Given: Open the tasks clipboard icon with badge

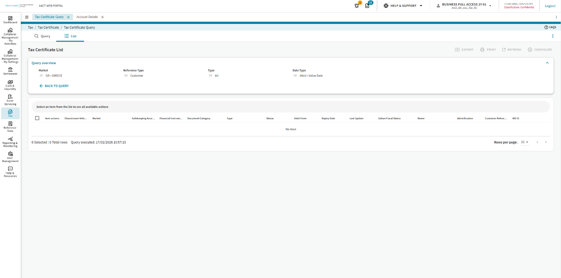Looking at the screenshot, I should [x=367, y=6].
